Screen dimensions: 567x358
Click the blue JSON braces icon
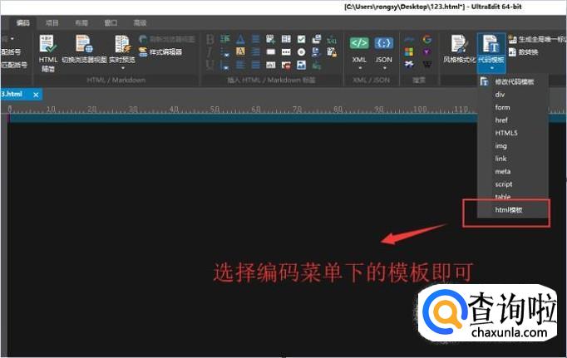(383, 43)
